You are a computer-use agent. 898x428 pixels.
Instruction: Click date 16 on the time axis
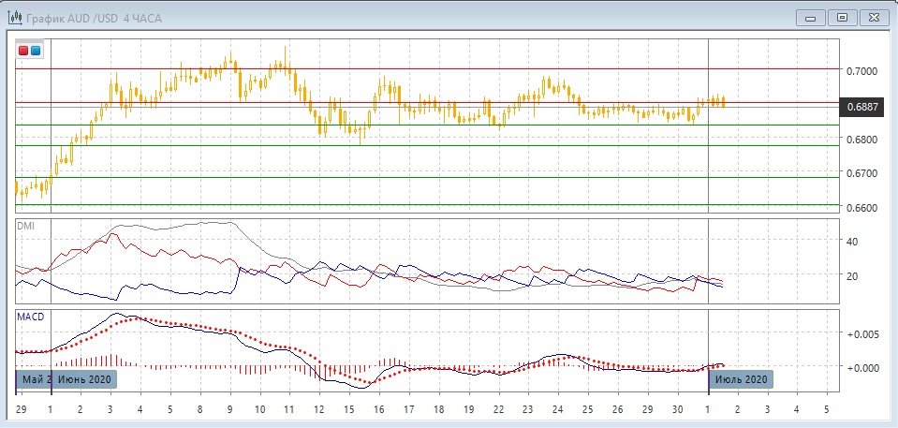[x=379, y=410]
